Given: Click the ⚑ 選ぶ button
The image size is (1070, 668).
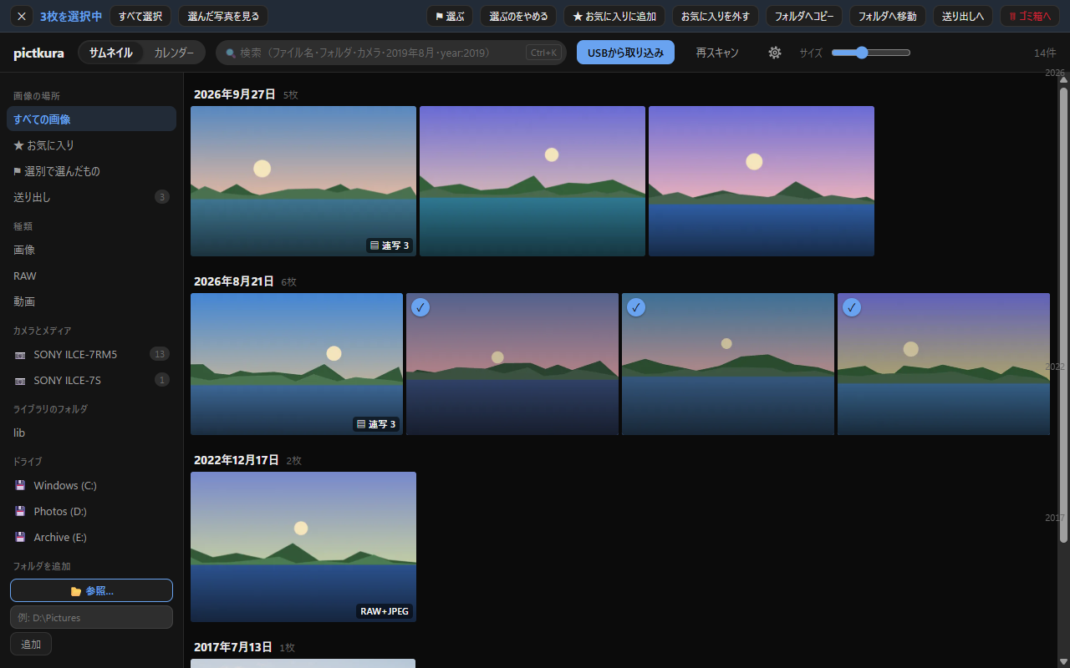Looking at the screenshot, I should coord(450,16).
